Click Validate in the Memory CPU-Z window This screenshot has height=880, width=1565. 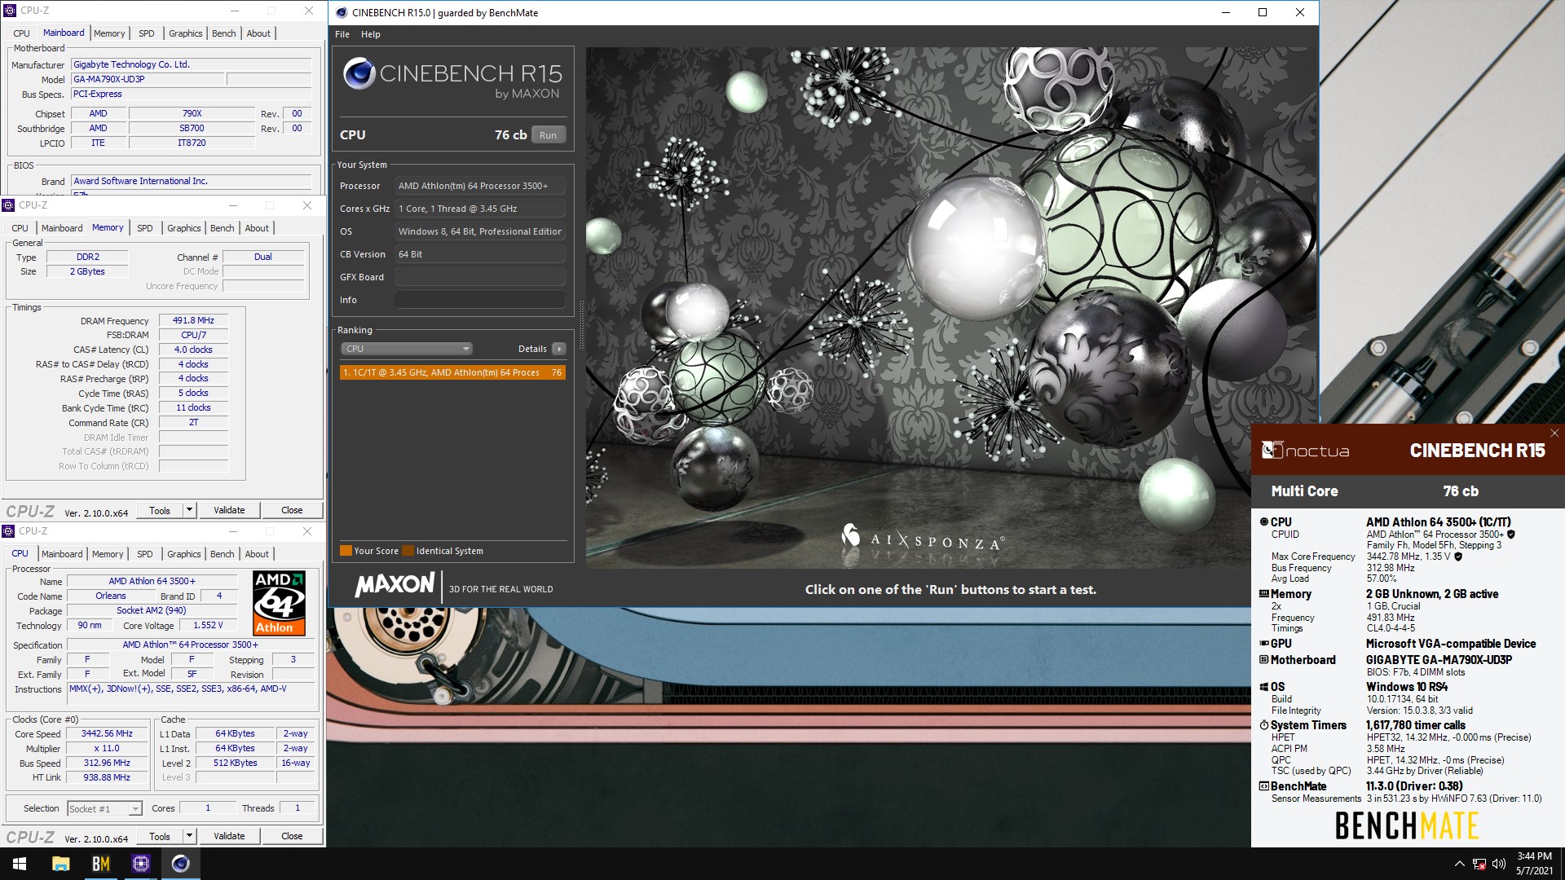pyautogui.click(x=229, y=510)
